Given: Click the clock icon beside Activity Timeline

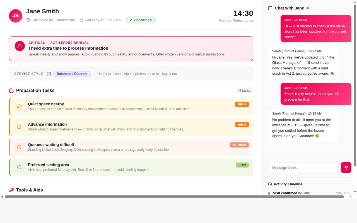Looking at the screenshot, I should (269, 184).
